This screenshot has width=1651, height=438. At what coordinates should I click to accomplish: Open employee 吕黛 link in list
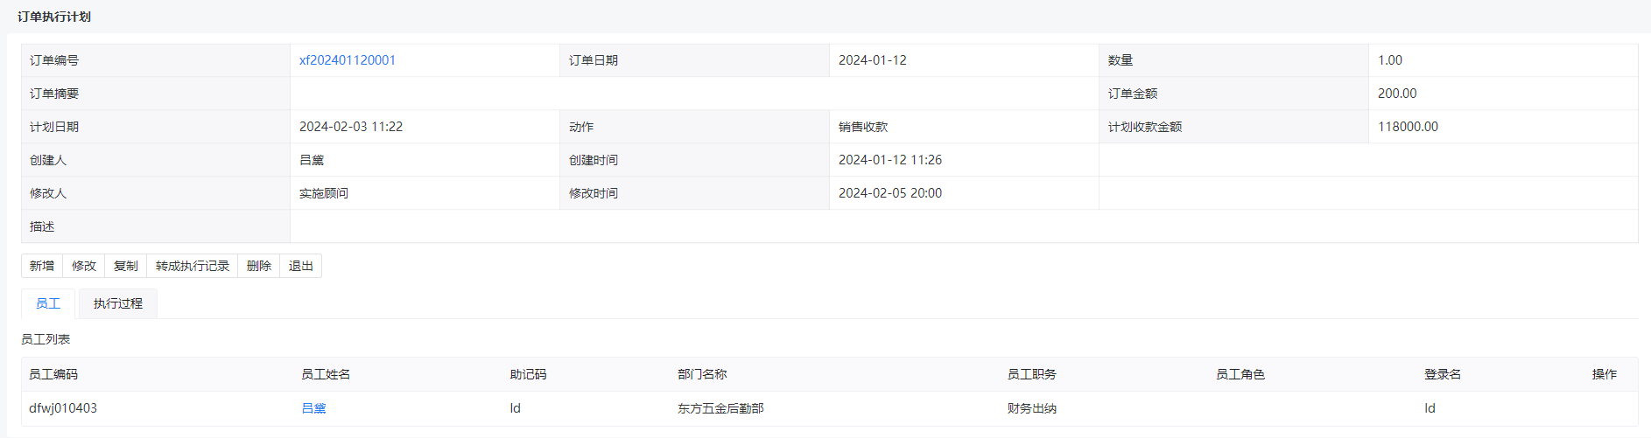click(x=313, y=408)
